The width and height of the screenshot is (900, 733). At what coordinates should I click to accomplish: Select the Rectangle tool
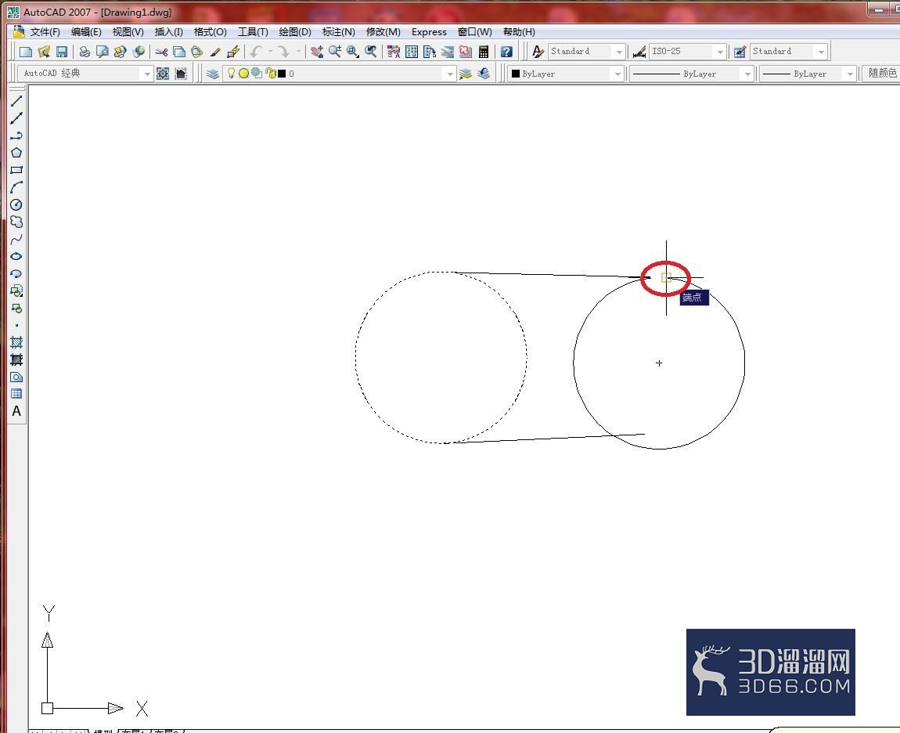point(16,170)
